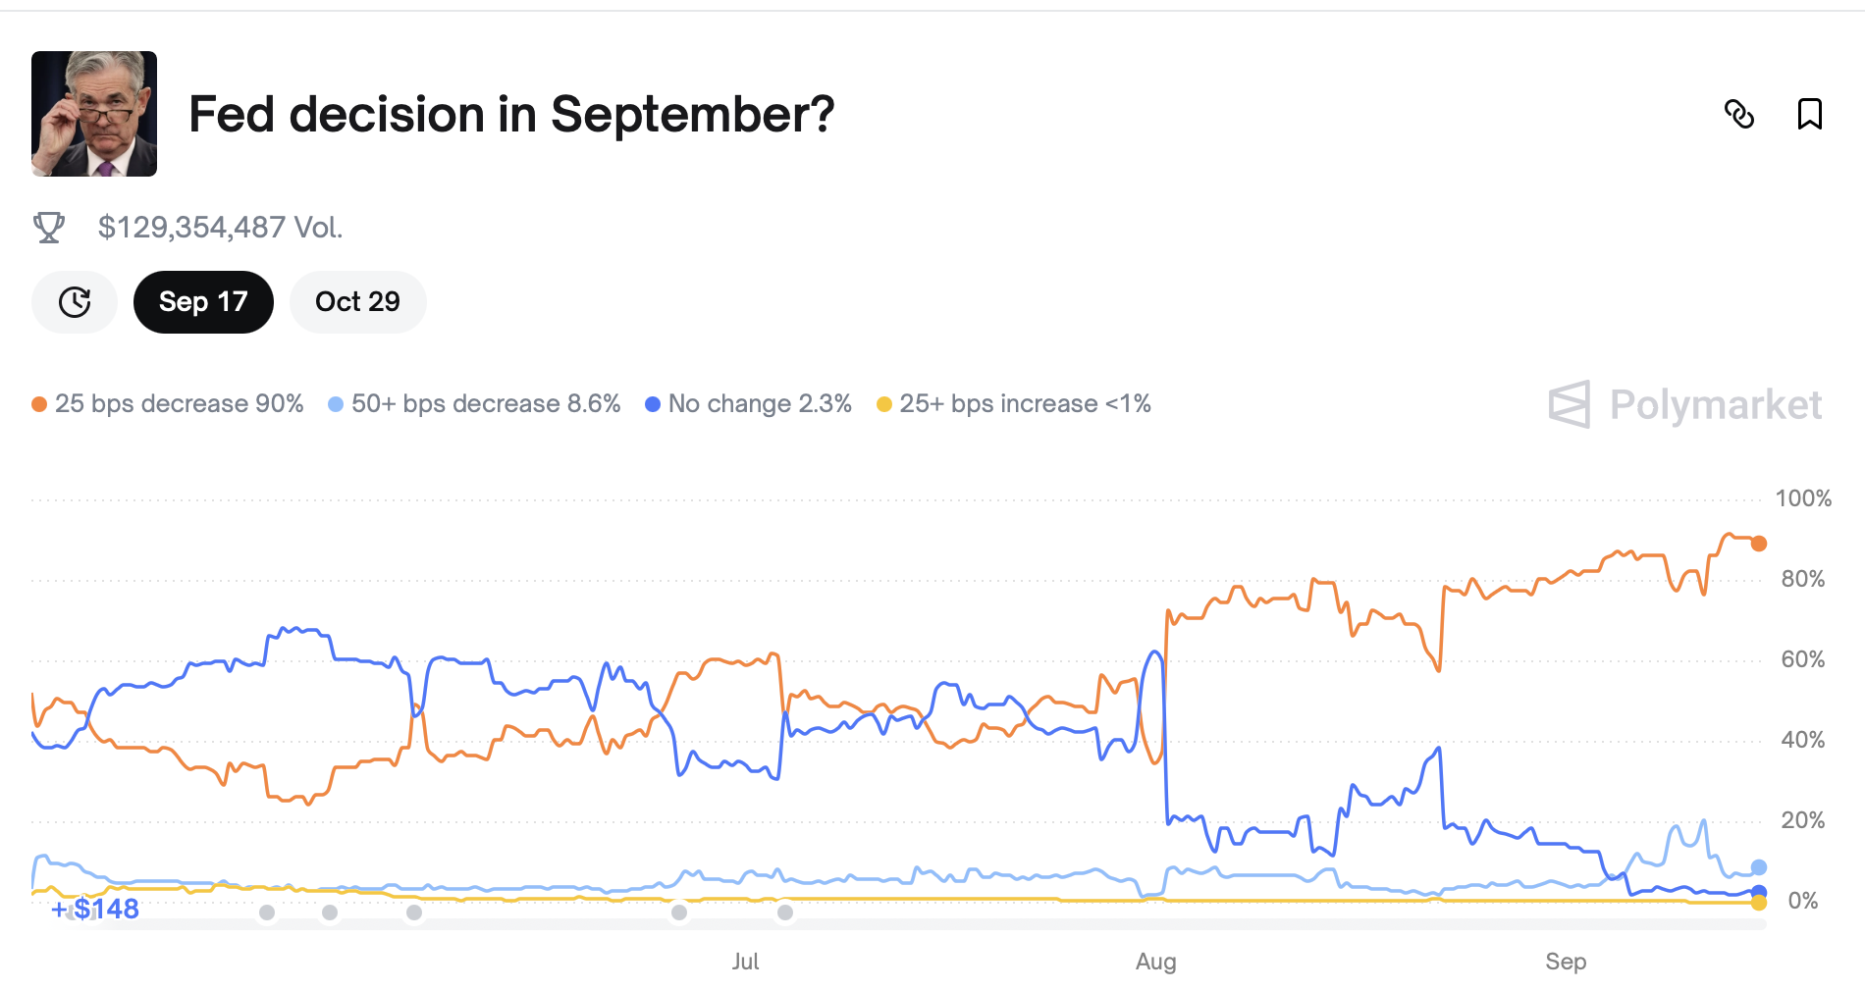This screenshot has height=991, width=1865.
Task: Copy the market link icon
Action: pyautogui.click(x=1738, y=115)
